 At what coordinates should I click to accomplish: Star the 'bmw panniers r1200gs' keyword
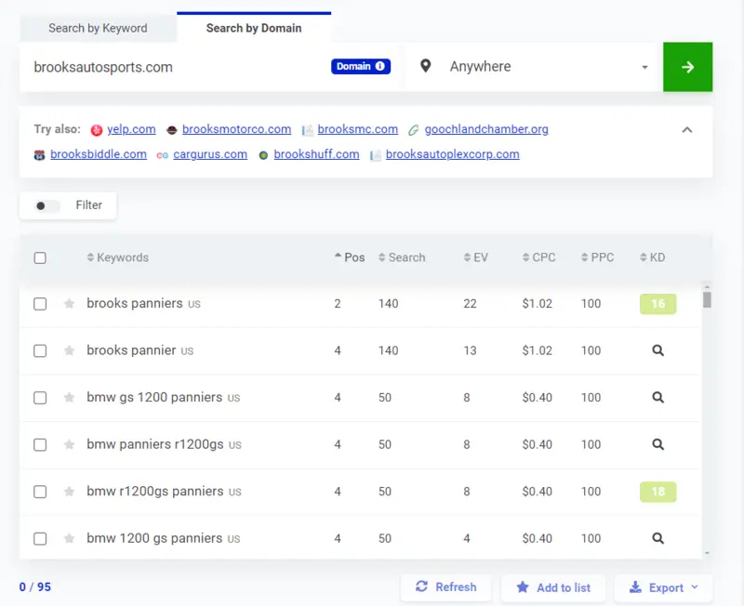click(69, 444)
